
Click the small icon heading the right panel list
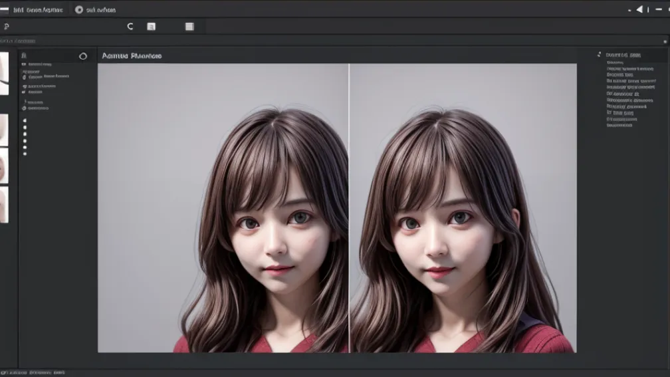pos(599,55)
